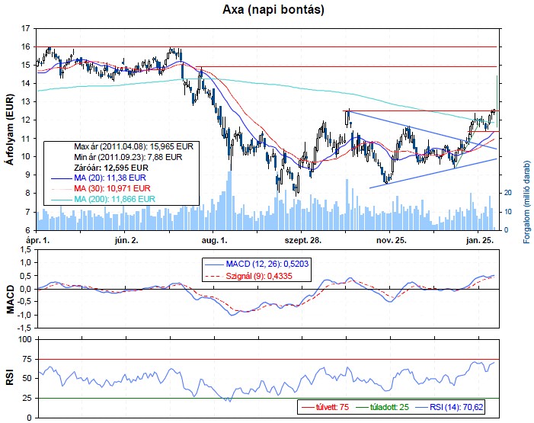
Task: Click the szept. 28. date label
Action: click(x=302, y=240)
